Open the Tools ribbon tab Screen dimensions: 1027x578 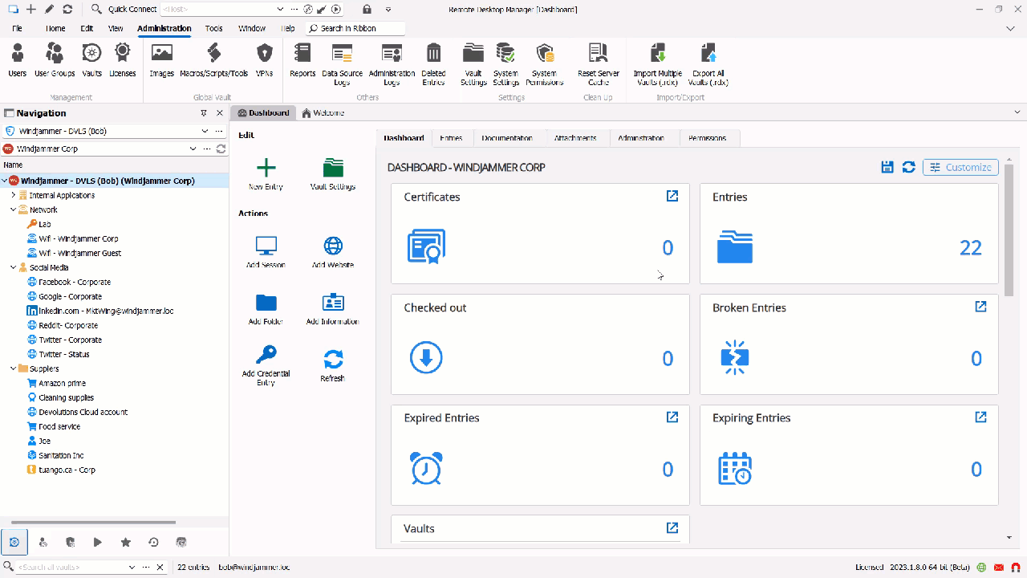tap(213, 28)
